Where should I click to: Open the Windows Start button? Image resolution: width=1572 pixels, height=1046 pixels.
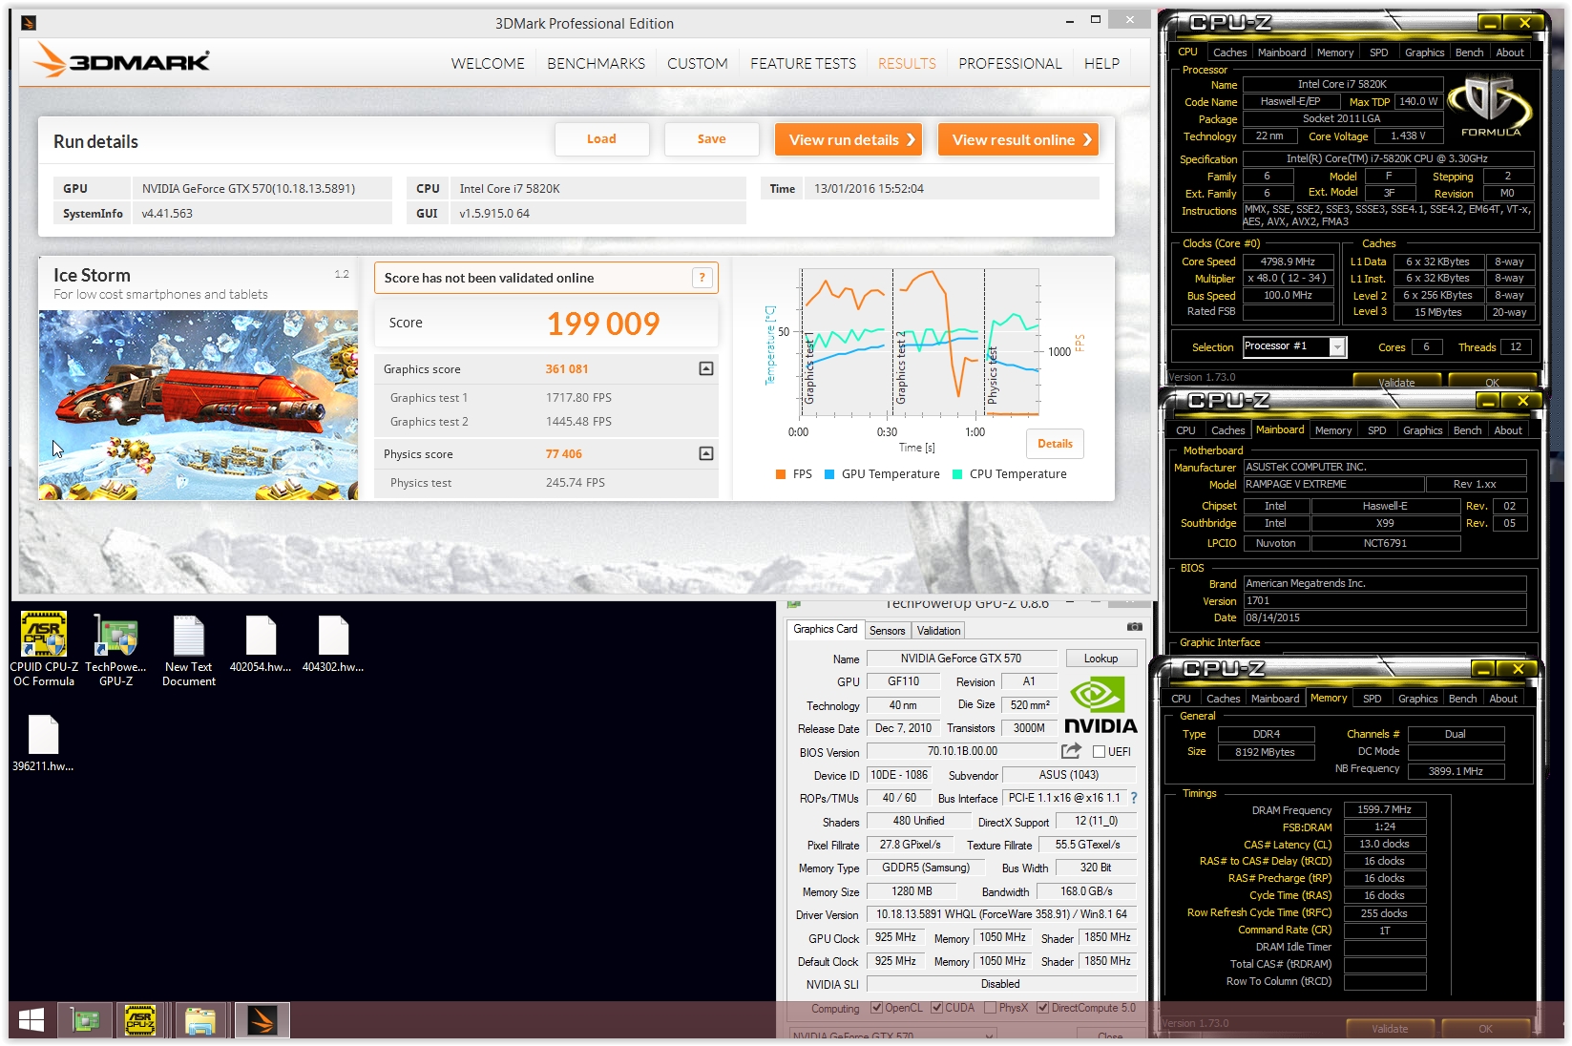coord(31,1020)
